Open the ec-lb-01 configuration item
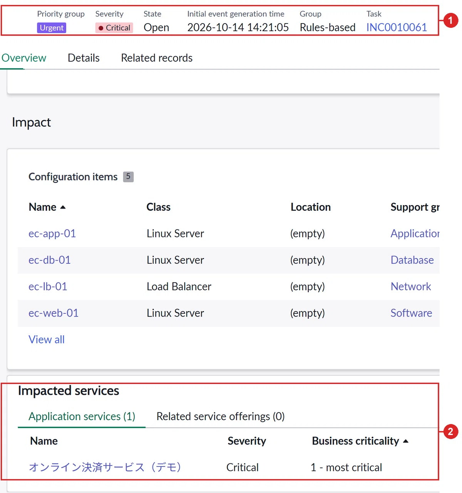Screen dimensions: 462x493 pos(48,286)
